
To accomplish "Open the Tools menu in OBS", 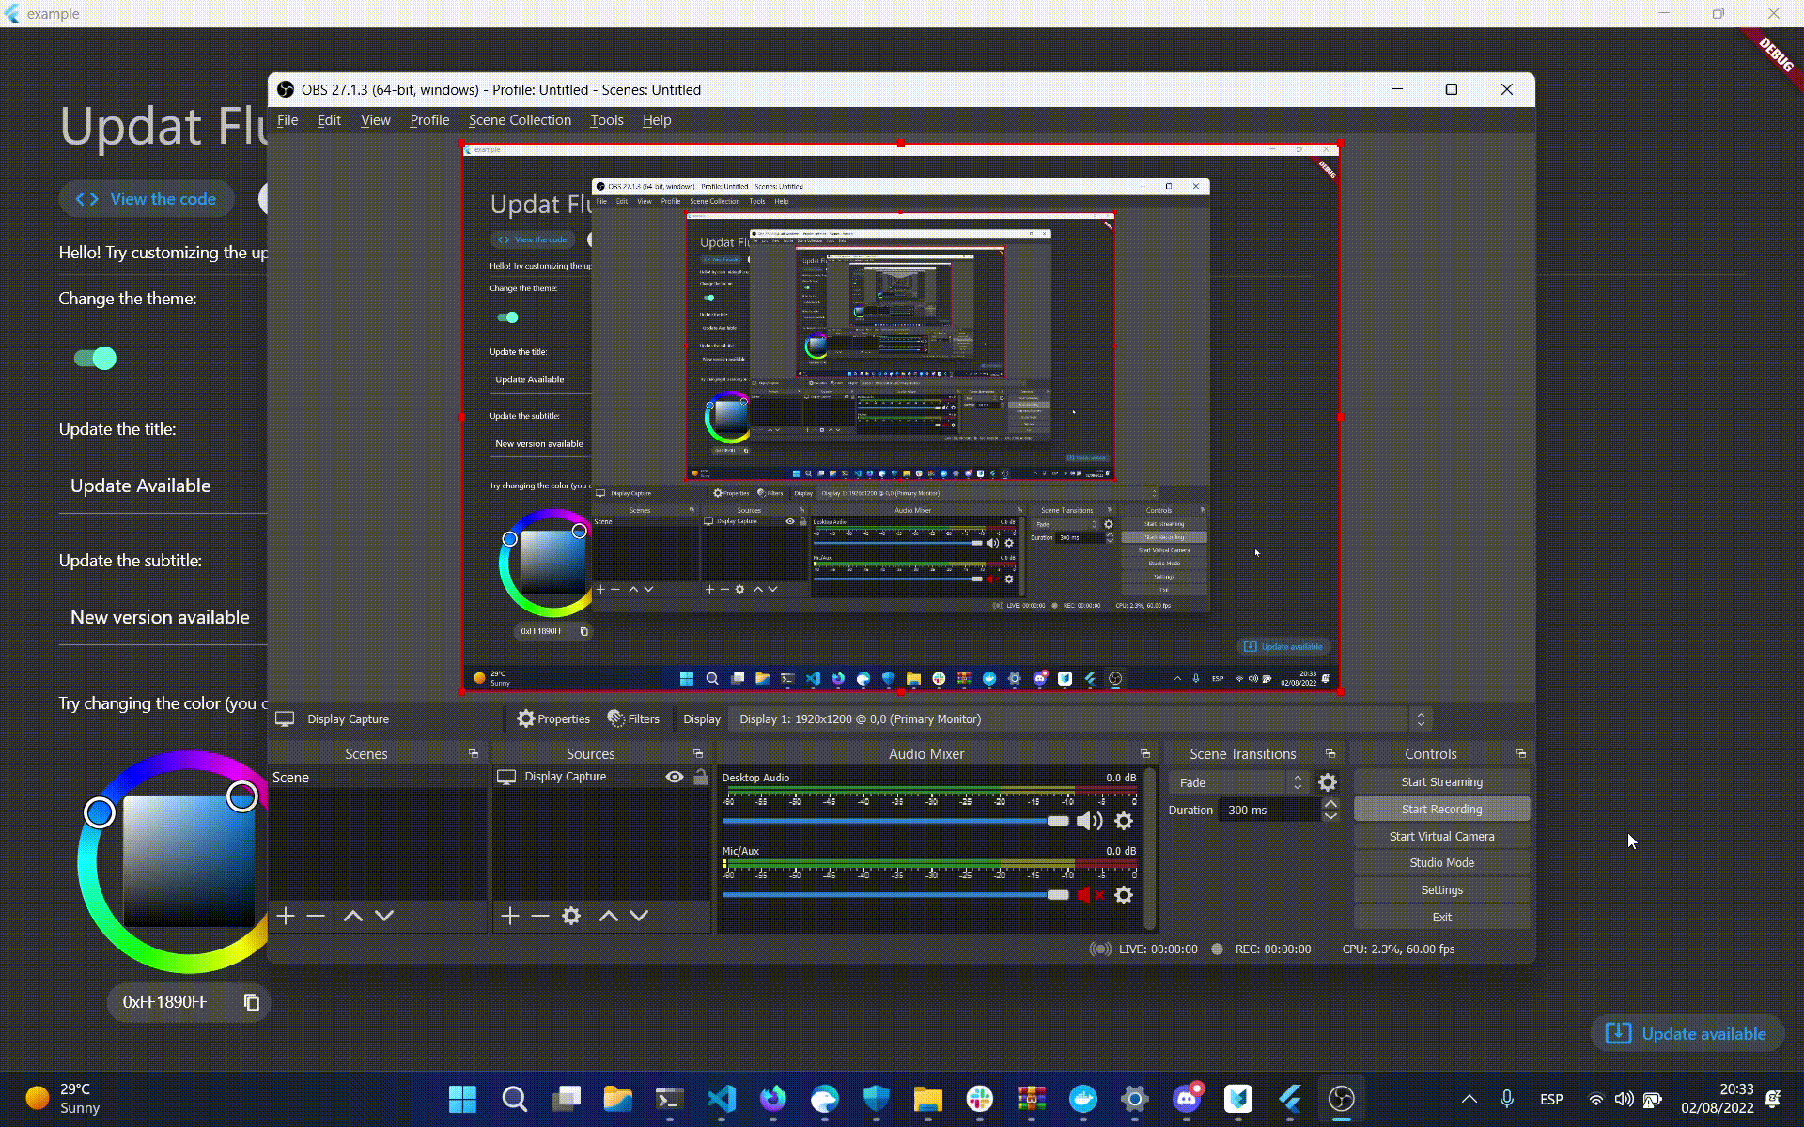I will (x=607, y=119).
